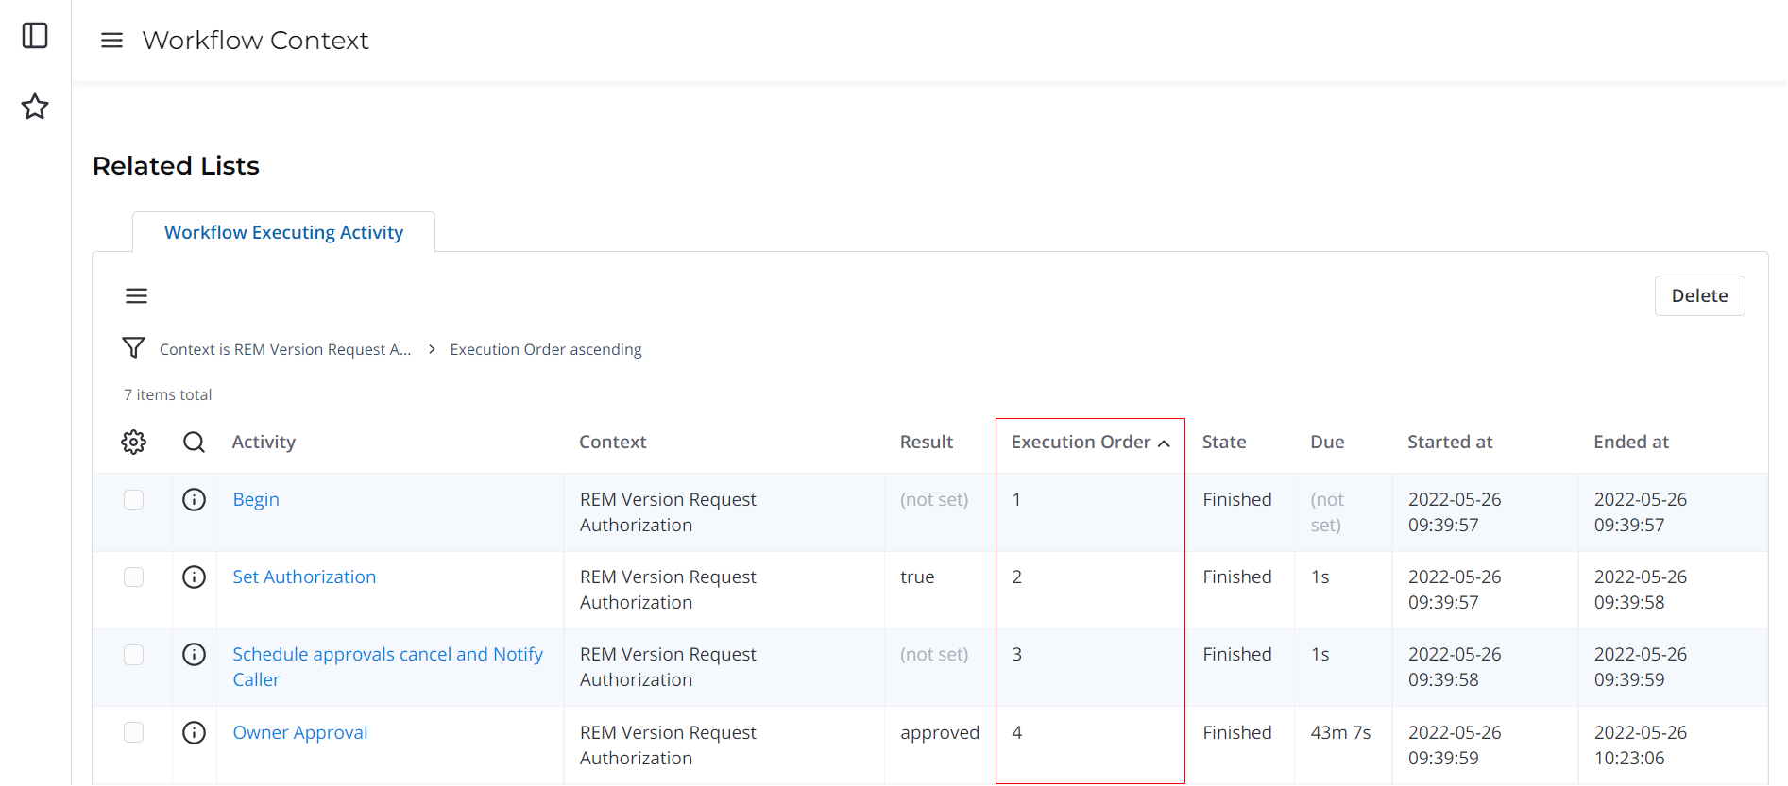Click the filter funnel icon
Viewport: 1788px width, 786px height.
click(133, 348)
